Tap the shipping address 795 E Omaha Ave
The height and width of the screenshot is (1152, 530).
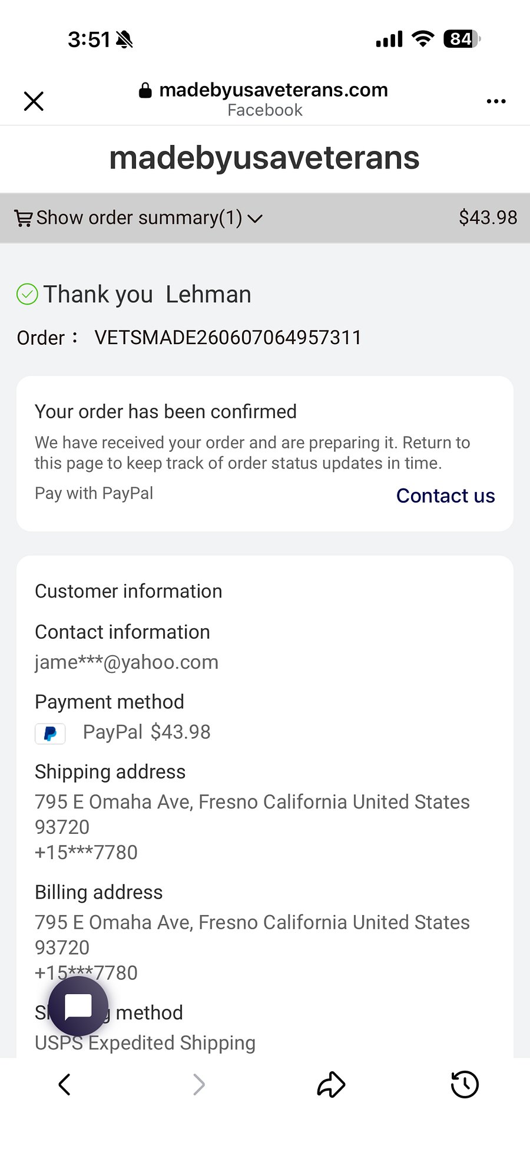click(252, 827)
